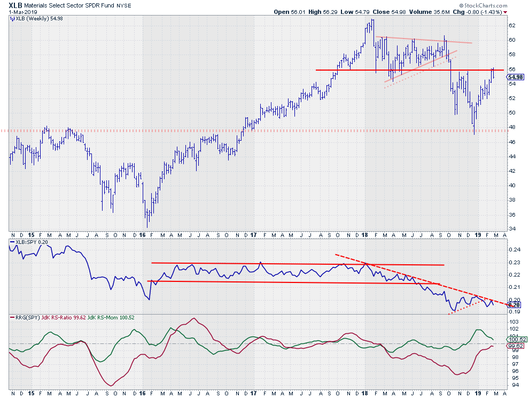Click the 54.98 last-price tag on price axis
529x398 pixels.
point(516,77)
